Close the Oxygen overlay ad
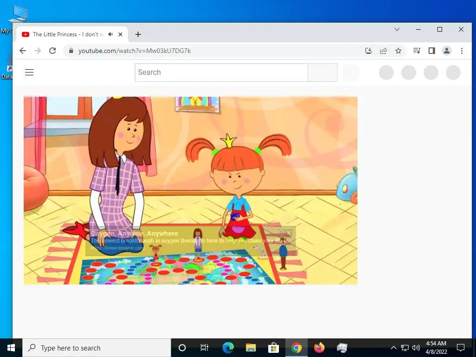 [x=289, y=232]
